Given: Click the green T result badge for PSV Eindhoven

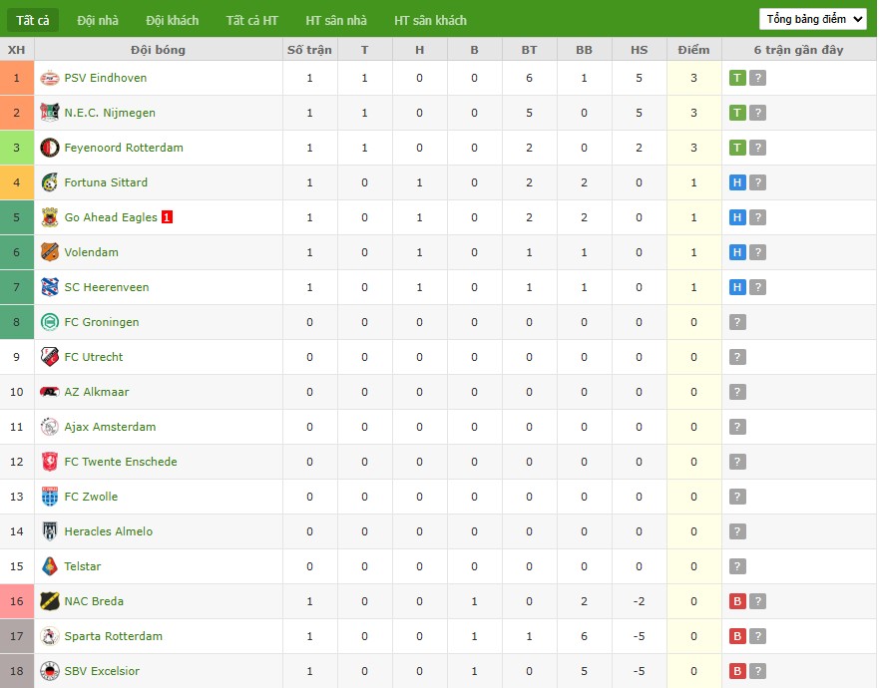Looking at the screenshot, I should pyautogui.click(x=737, y=78).
